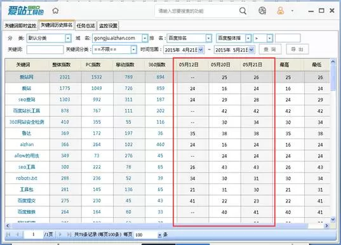Click the search magnifier icon
Image resolution: width=341 pixels, height=245 pixels.
pyautogui.click(x=243, y=11)
